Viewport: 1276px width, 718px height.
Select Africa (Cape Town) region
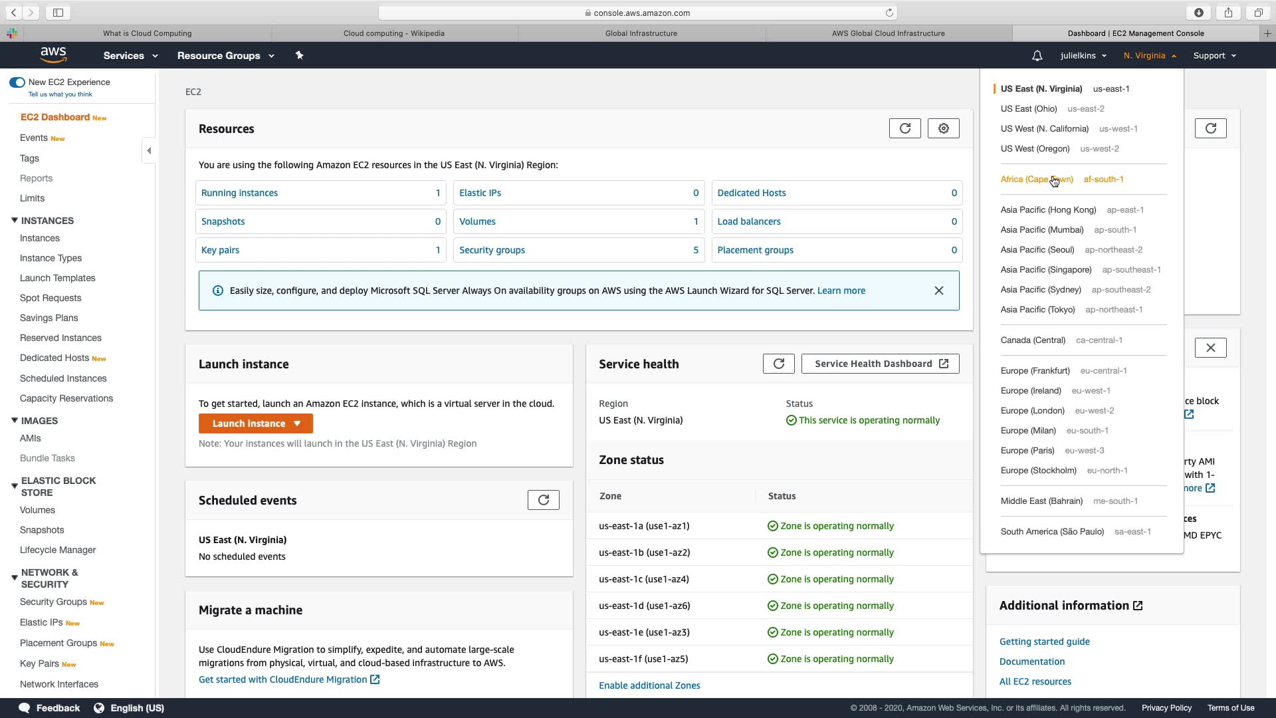pos(1036,179)
